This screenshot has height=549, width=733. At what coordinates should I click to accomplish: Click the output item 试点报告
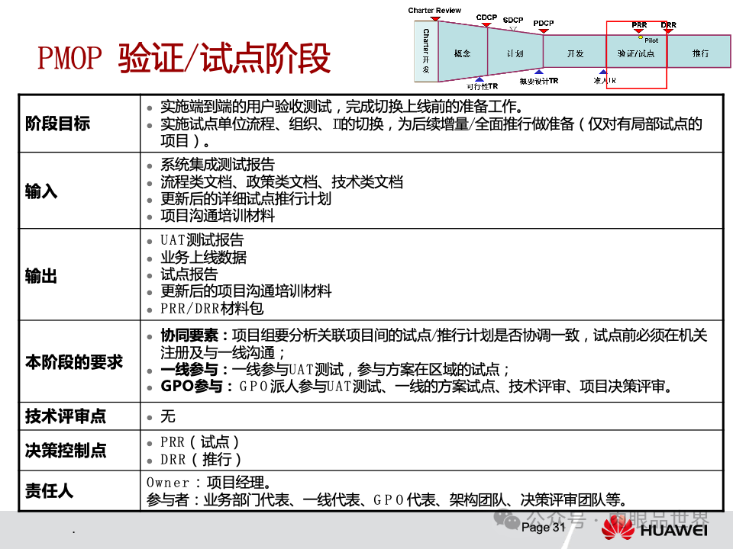(189, 274)
